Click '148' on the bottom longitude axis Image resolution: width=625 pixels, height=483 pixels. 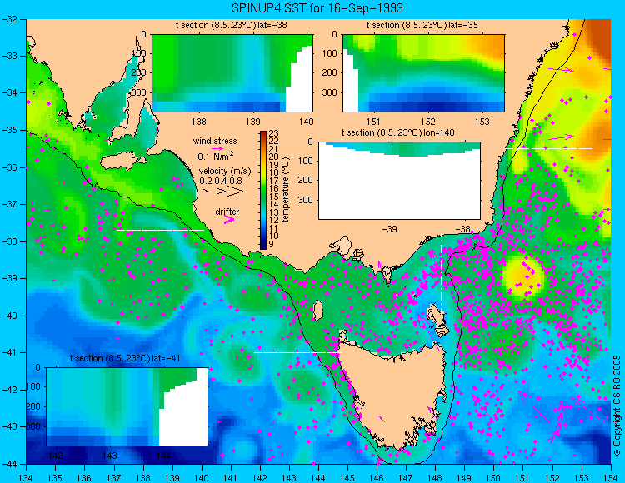pos(435,478)
